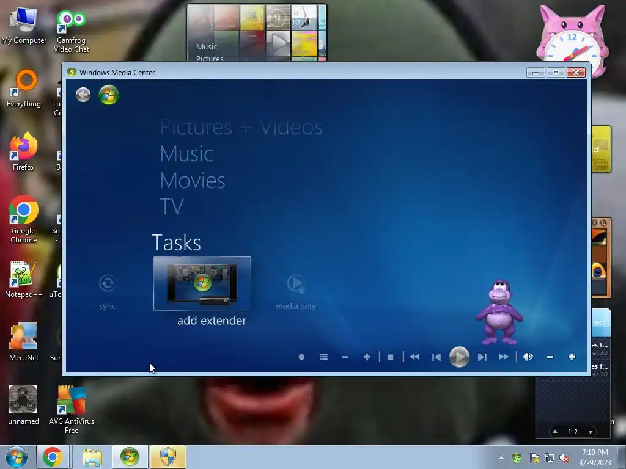Click the fast forward button
The height and width of the screenshot is (469, 626).
504,357
